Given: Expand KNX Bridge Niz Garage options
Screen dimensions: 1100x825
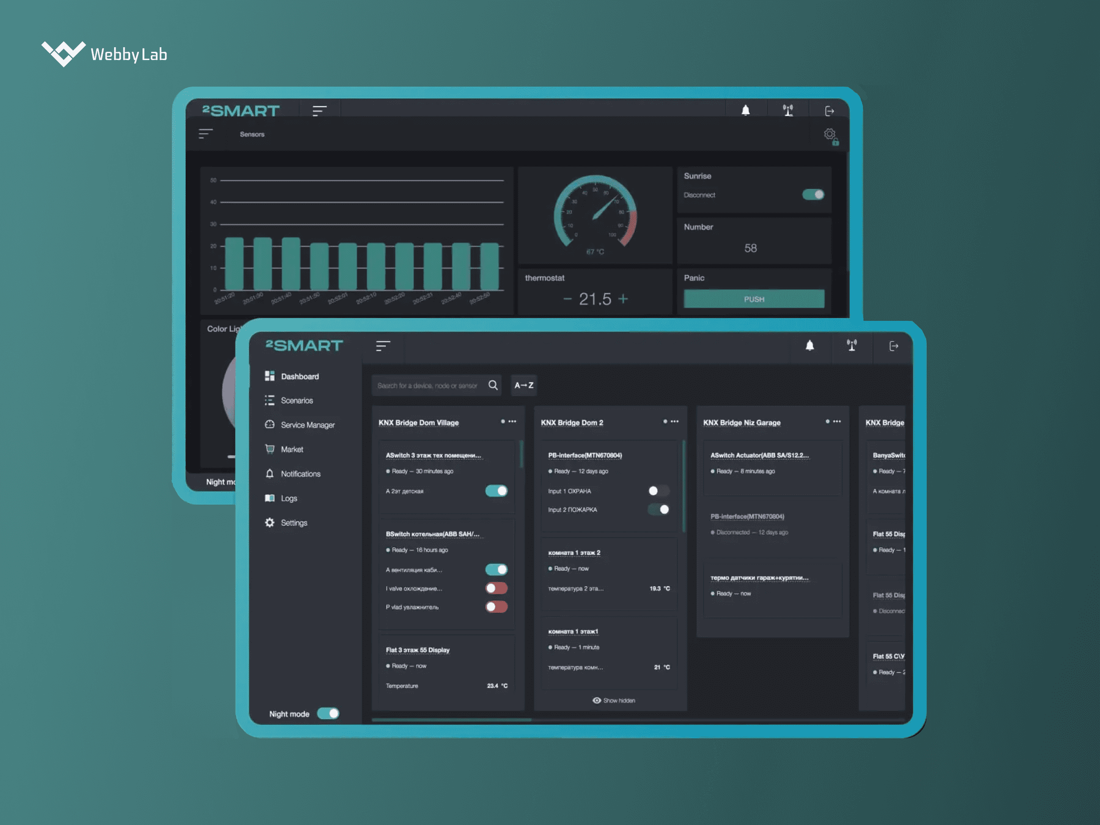Looking at the screenshot, I should (837, 424).
